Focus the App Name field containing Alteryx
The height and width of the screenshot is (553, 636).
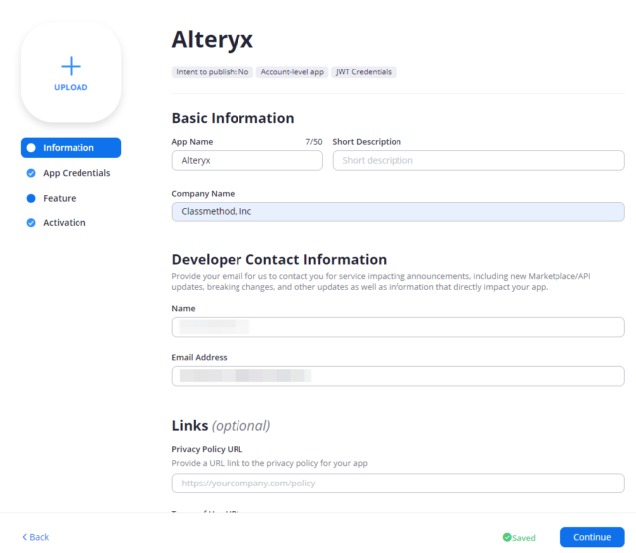coord(247,161)
